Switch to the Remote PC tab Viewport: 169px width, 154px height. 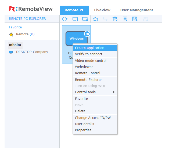pos(74,10)
